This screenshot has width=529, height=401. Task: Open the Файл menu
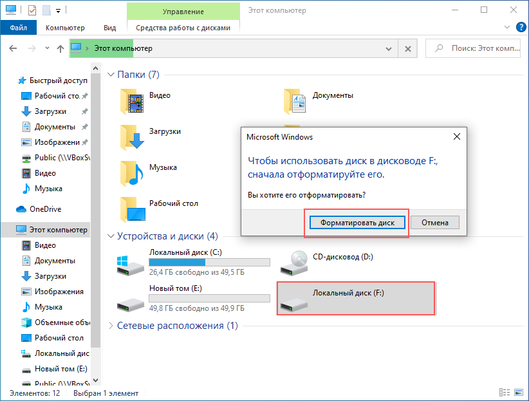[19, 28]
